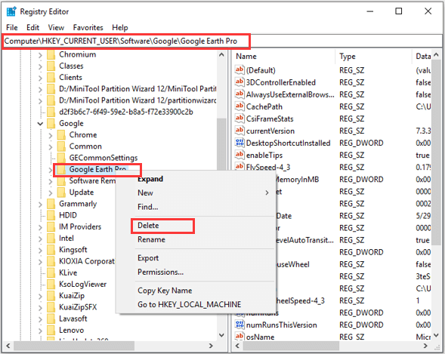This screenshot has height=354, width=445.
Task: Click the DWORD icon beside DesktopShortcutInstalled
Action: [239, 143]
